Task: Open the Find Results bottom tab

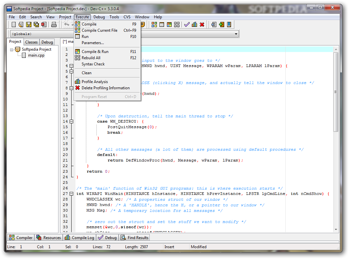Action: (x=134, y=238)
